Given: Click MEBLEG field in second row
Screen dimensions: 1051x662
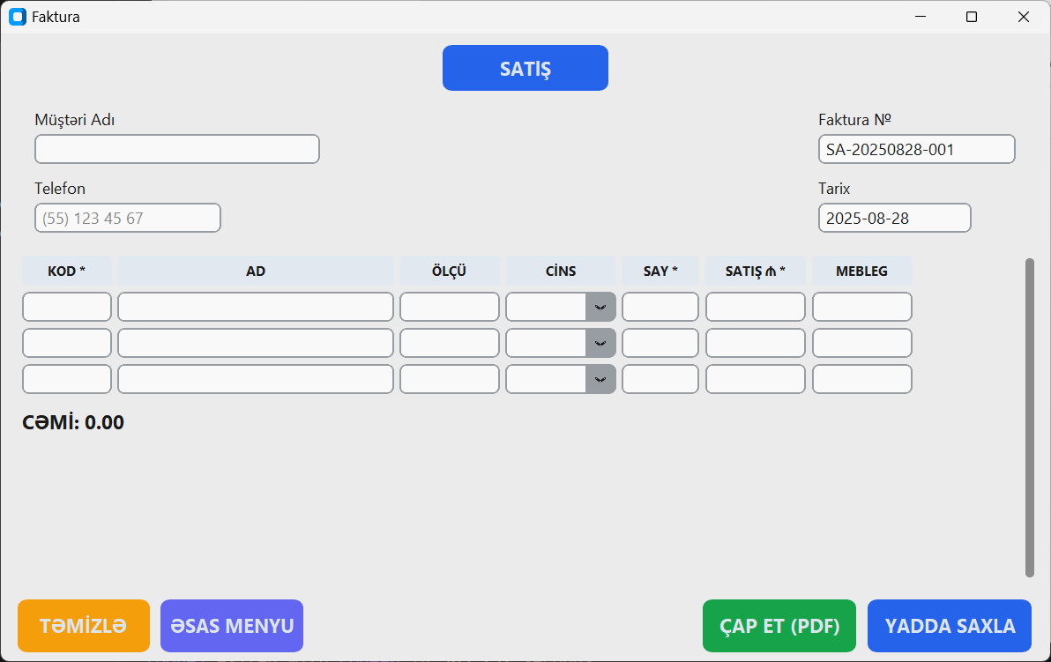Looking at the screenshot, I should click(862, 343).
